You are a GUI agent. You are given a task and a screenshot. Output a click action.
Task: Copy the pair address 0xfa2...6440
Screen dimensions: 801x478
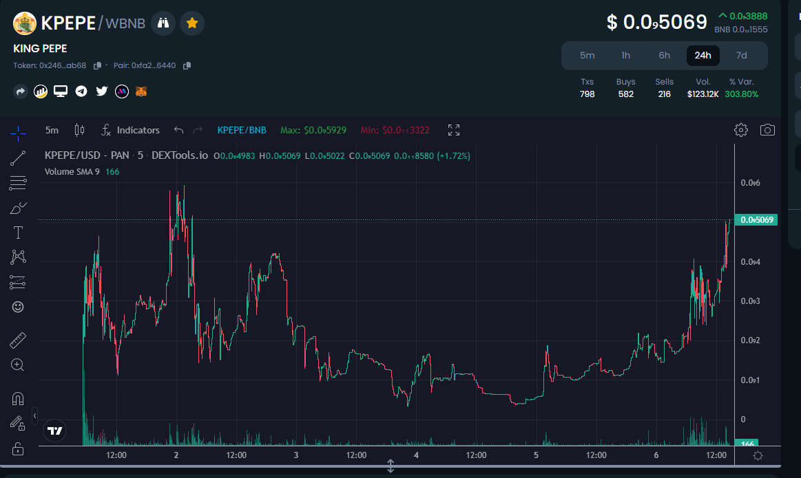tap(187, 66)
